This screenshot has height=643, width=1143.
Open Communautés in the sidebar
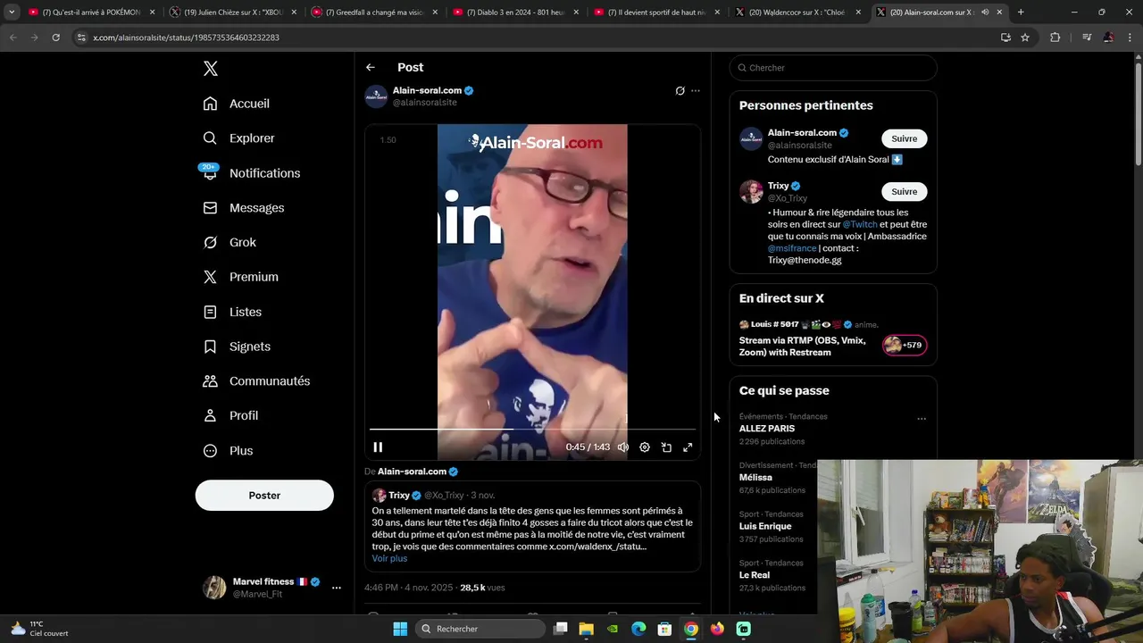256,381
